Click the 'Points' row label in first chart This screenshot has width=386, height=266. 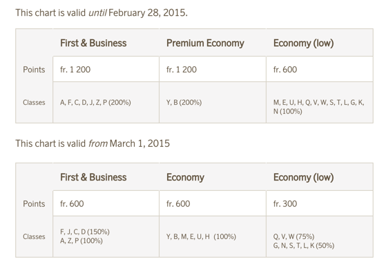coord(34,70)
